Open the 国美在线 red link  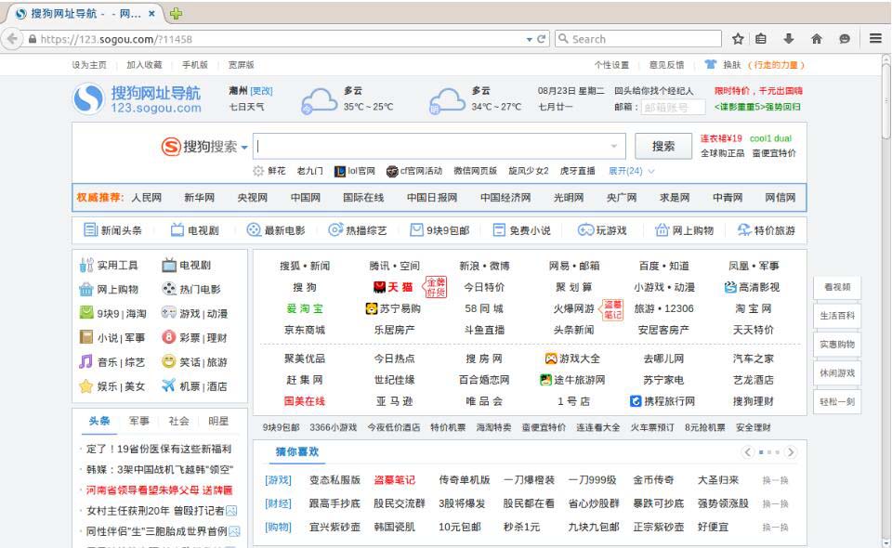305,400
